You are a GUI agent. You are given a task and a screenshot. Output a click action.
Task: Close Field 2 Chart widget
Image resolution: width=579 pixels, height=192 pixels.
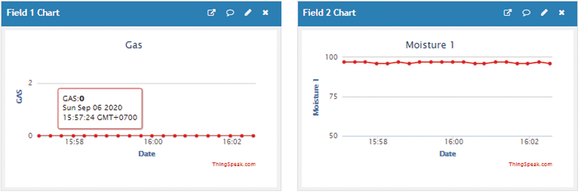pos(562,13)
